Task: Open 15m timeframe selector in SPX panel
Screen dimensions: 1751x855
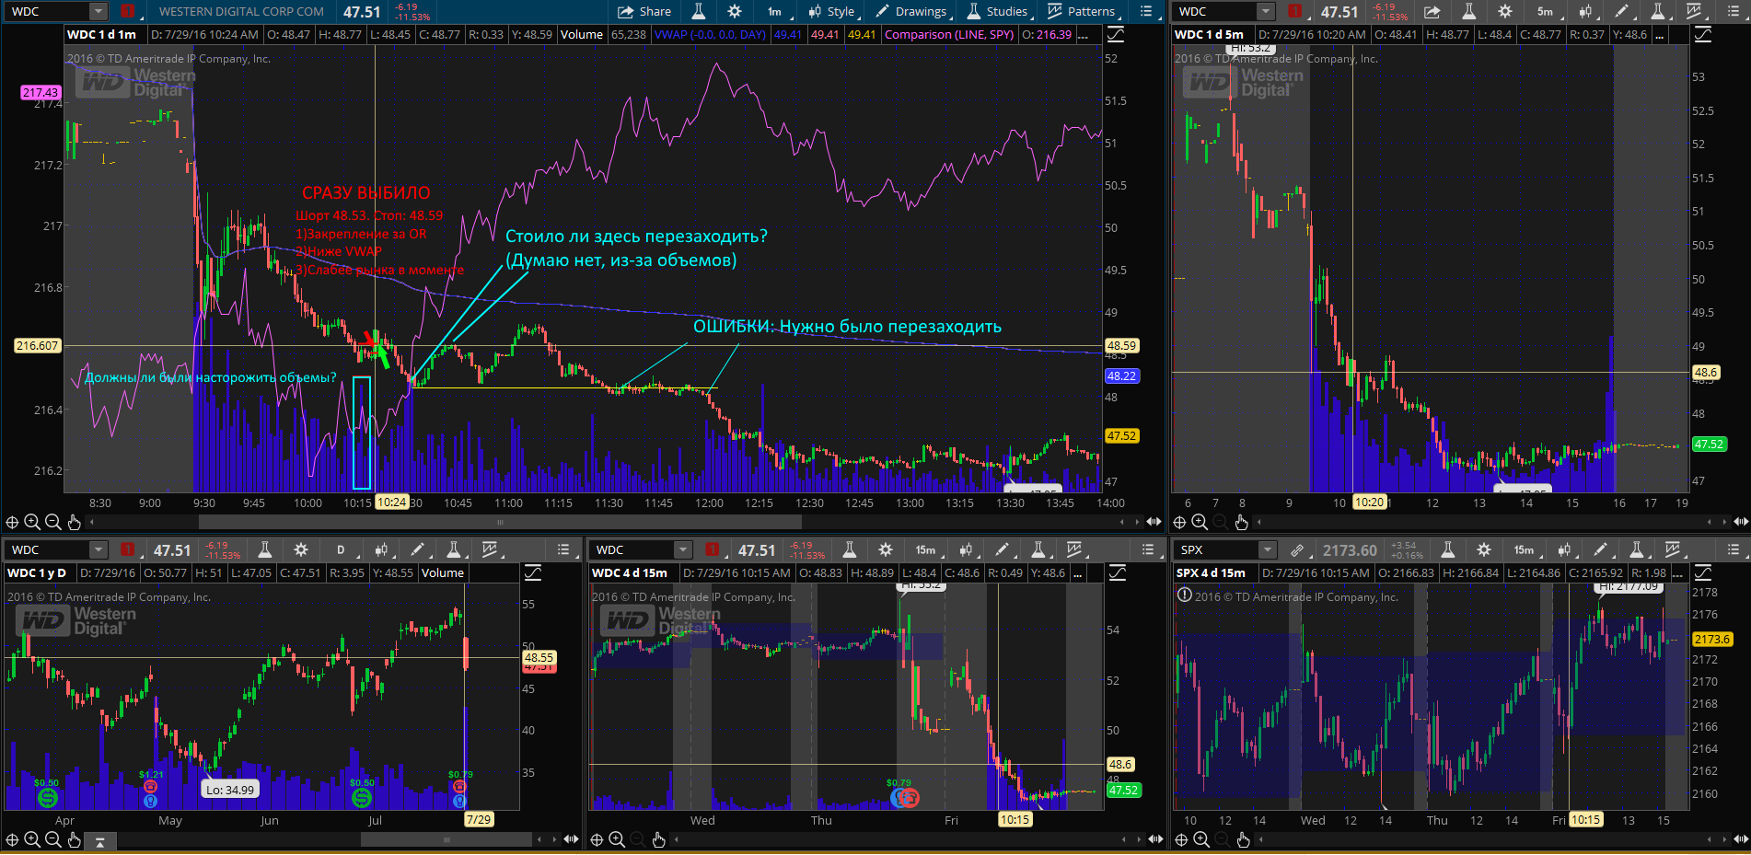Action: tap(1524, 549)
